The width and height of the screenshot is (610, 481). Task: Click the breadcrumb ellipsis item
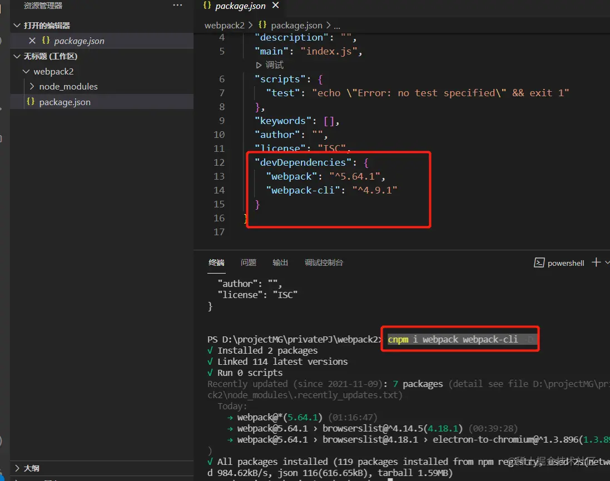click(337, 26)
